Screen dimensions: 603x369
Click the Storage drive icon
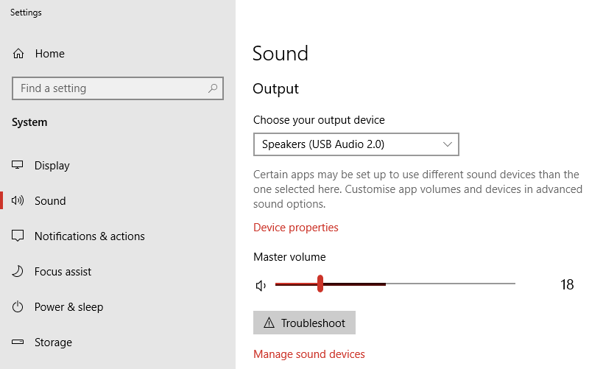point(18,342)
